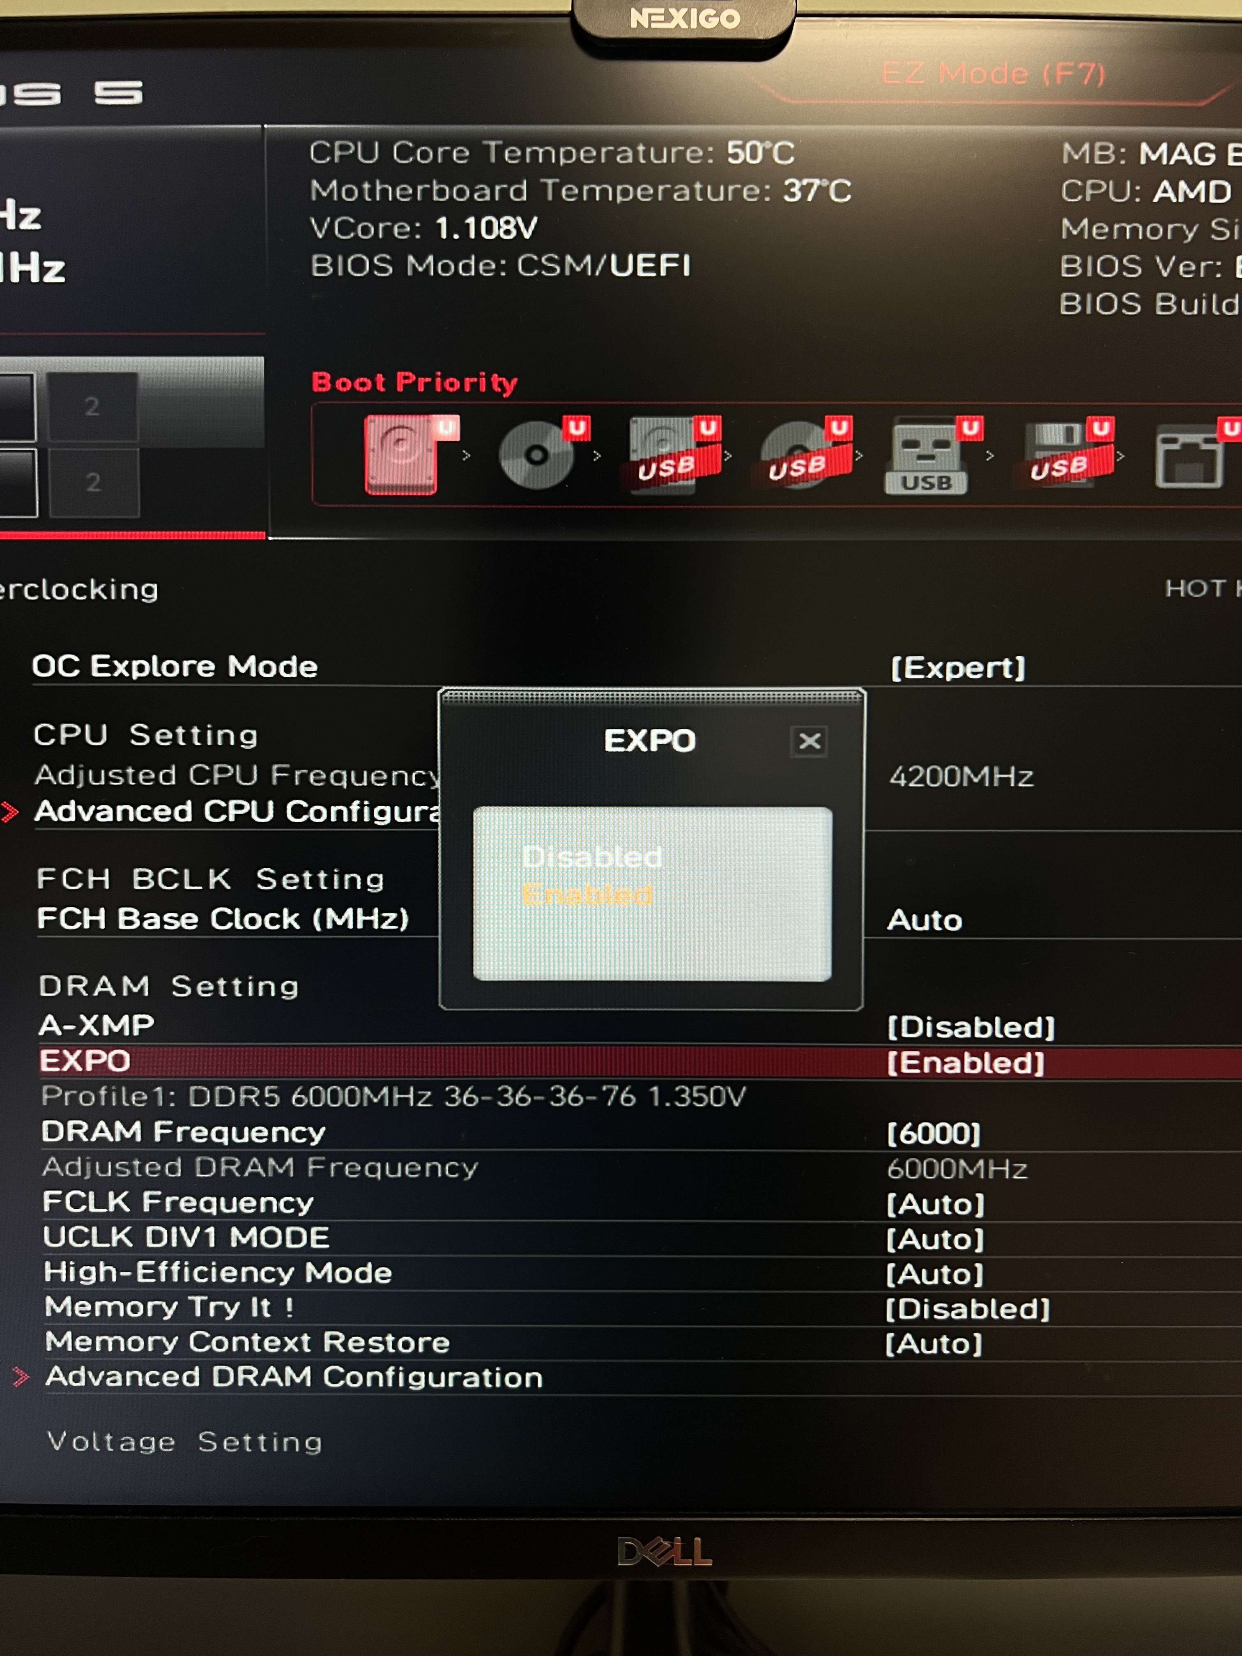Choose Disabled in the EXPO popup

[591, 857]
